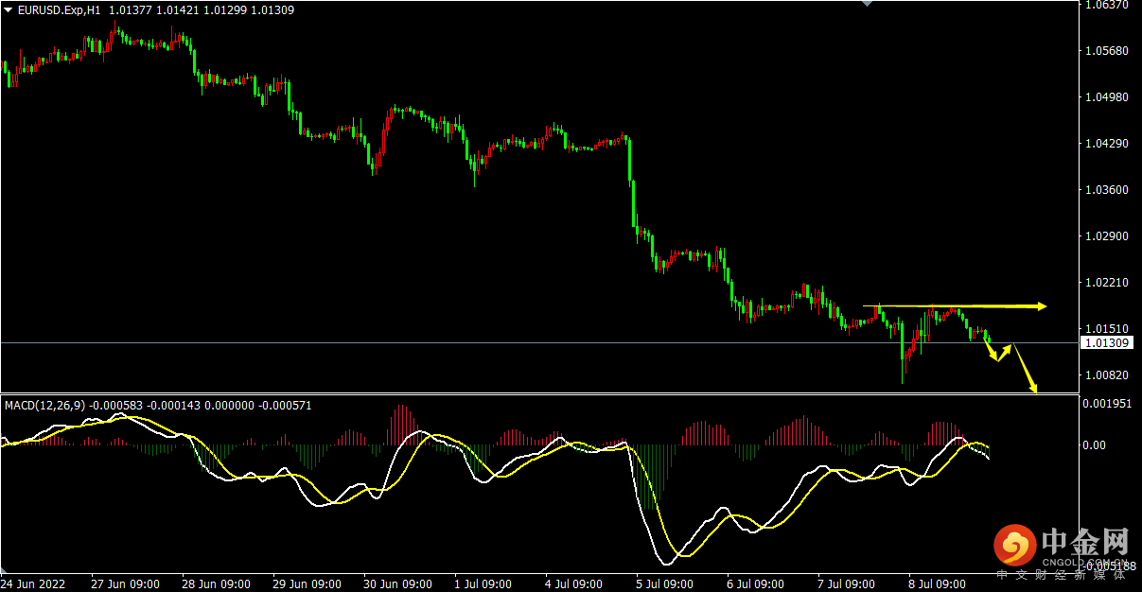Click the 1.06370 price axis label
The width and height of the screenshot is (1142, 592).
(1108, 5)
